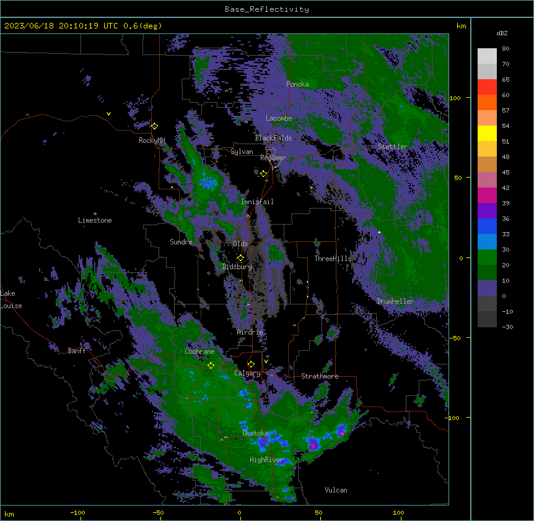Screen dimensions: 534x521
Task: Click the km unit label at bottom left
Action: (9, 514)
